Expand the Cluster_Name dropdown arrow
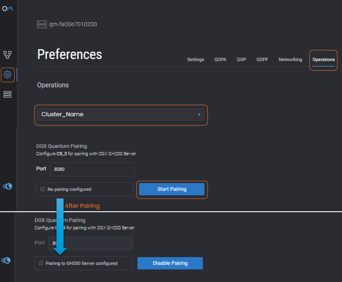 pyautogui.click(x=199, y=114)
